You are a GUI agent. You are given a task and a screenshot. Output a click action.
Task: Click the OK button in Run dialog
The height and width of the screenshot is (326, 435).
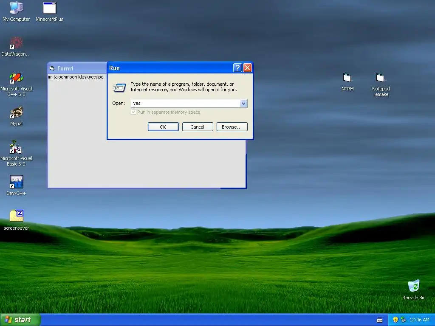(x=163, y=126)
